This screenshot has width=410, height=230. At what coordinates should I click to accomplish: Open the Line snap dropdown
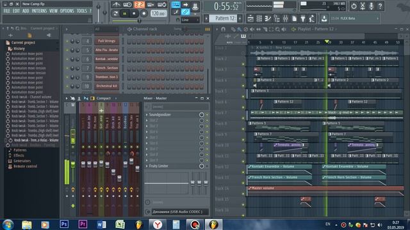190,20
